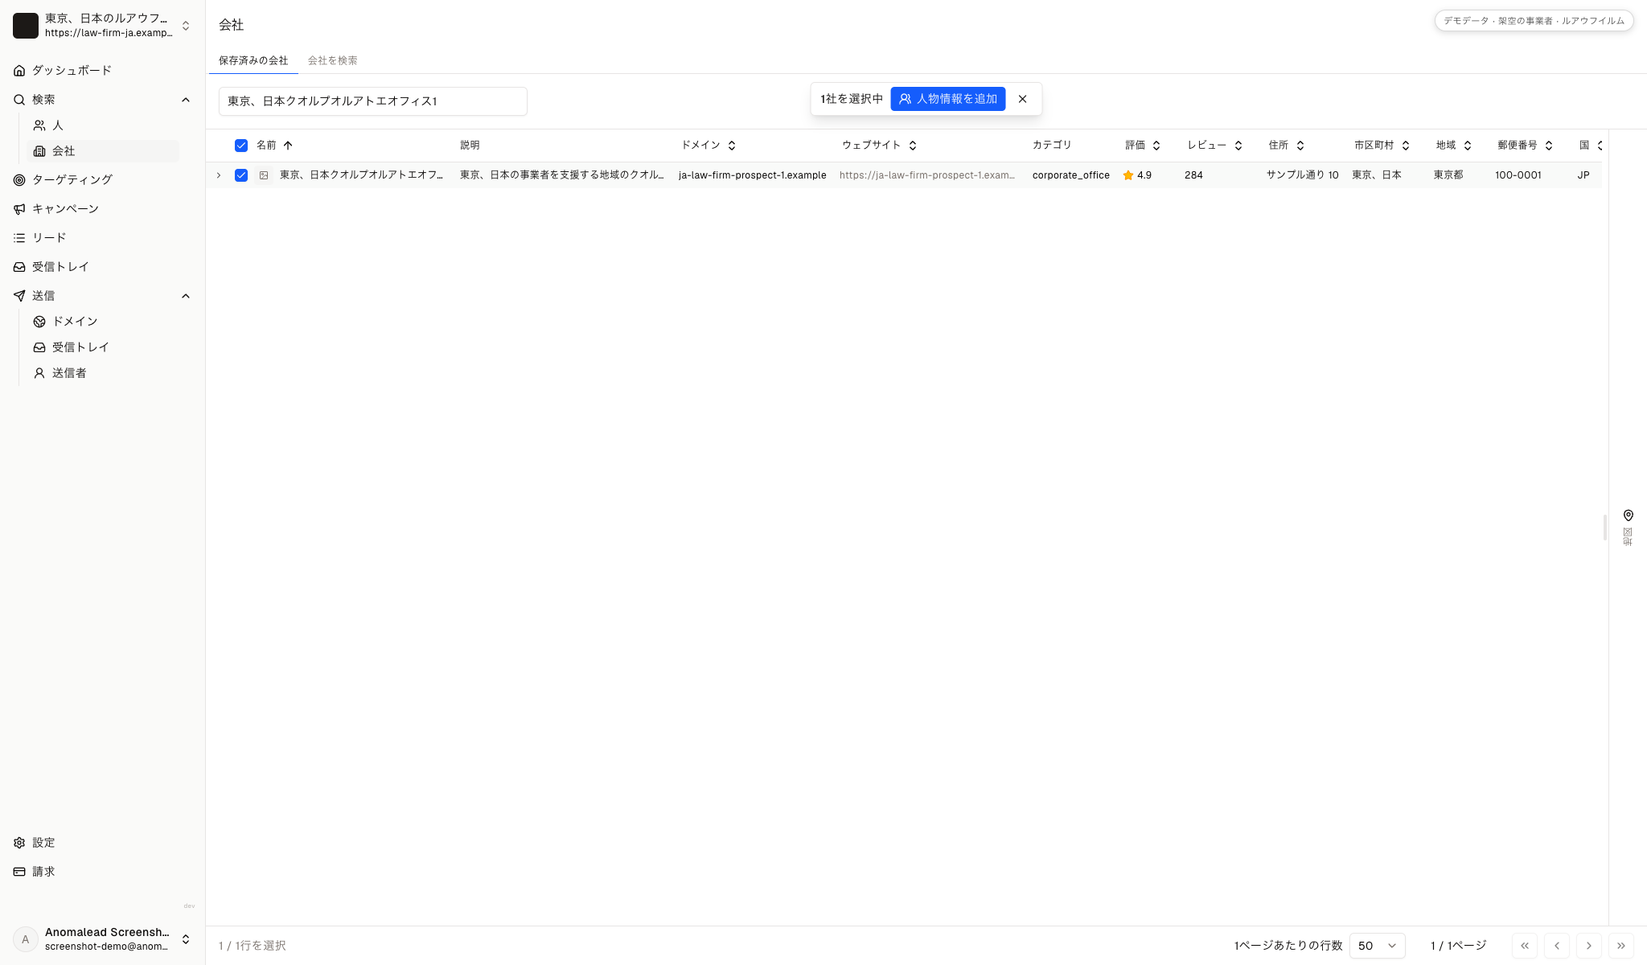Switch to the 会社を検索 tab
Screen dimensions: 1647x965
tap(332, 60)
